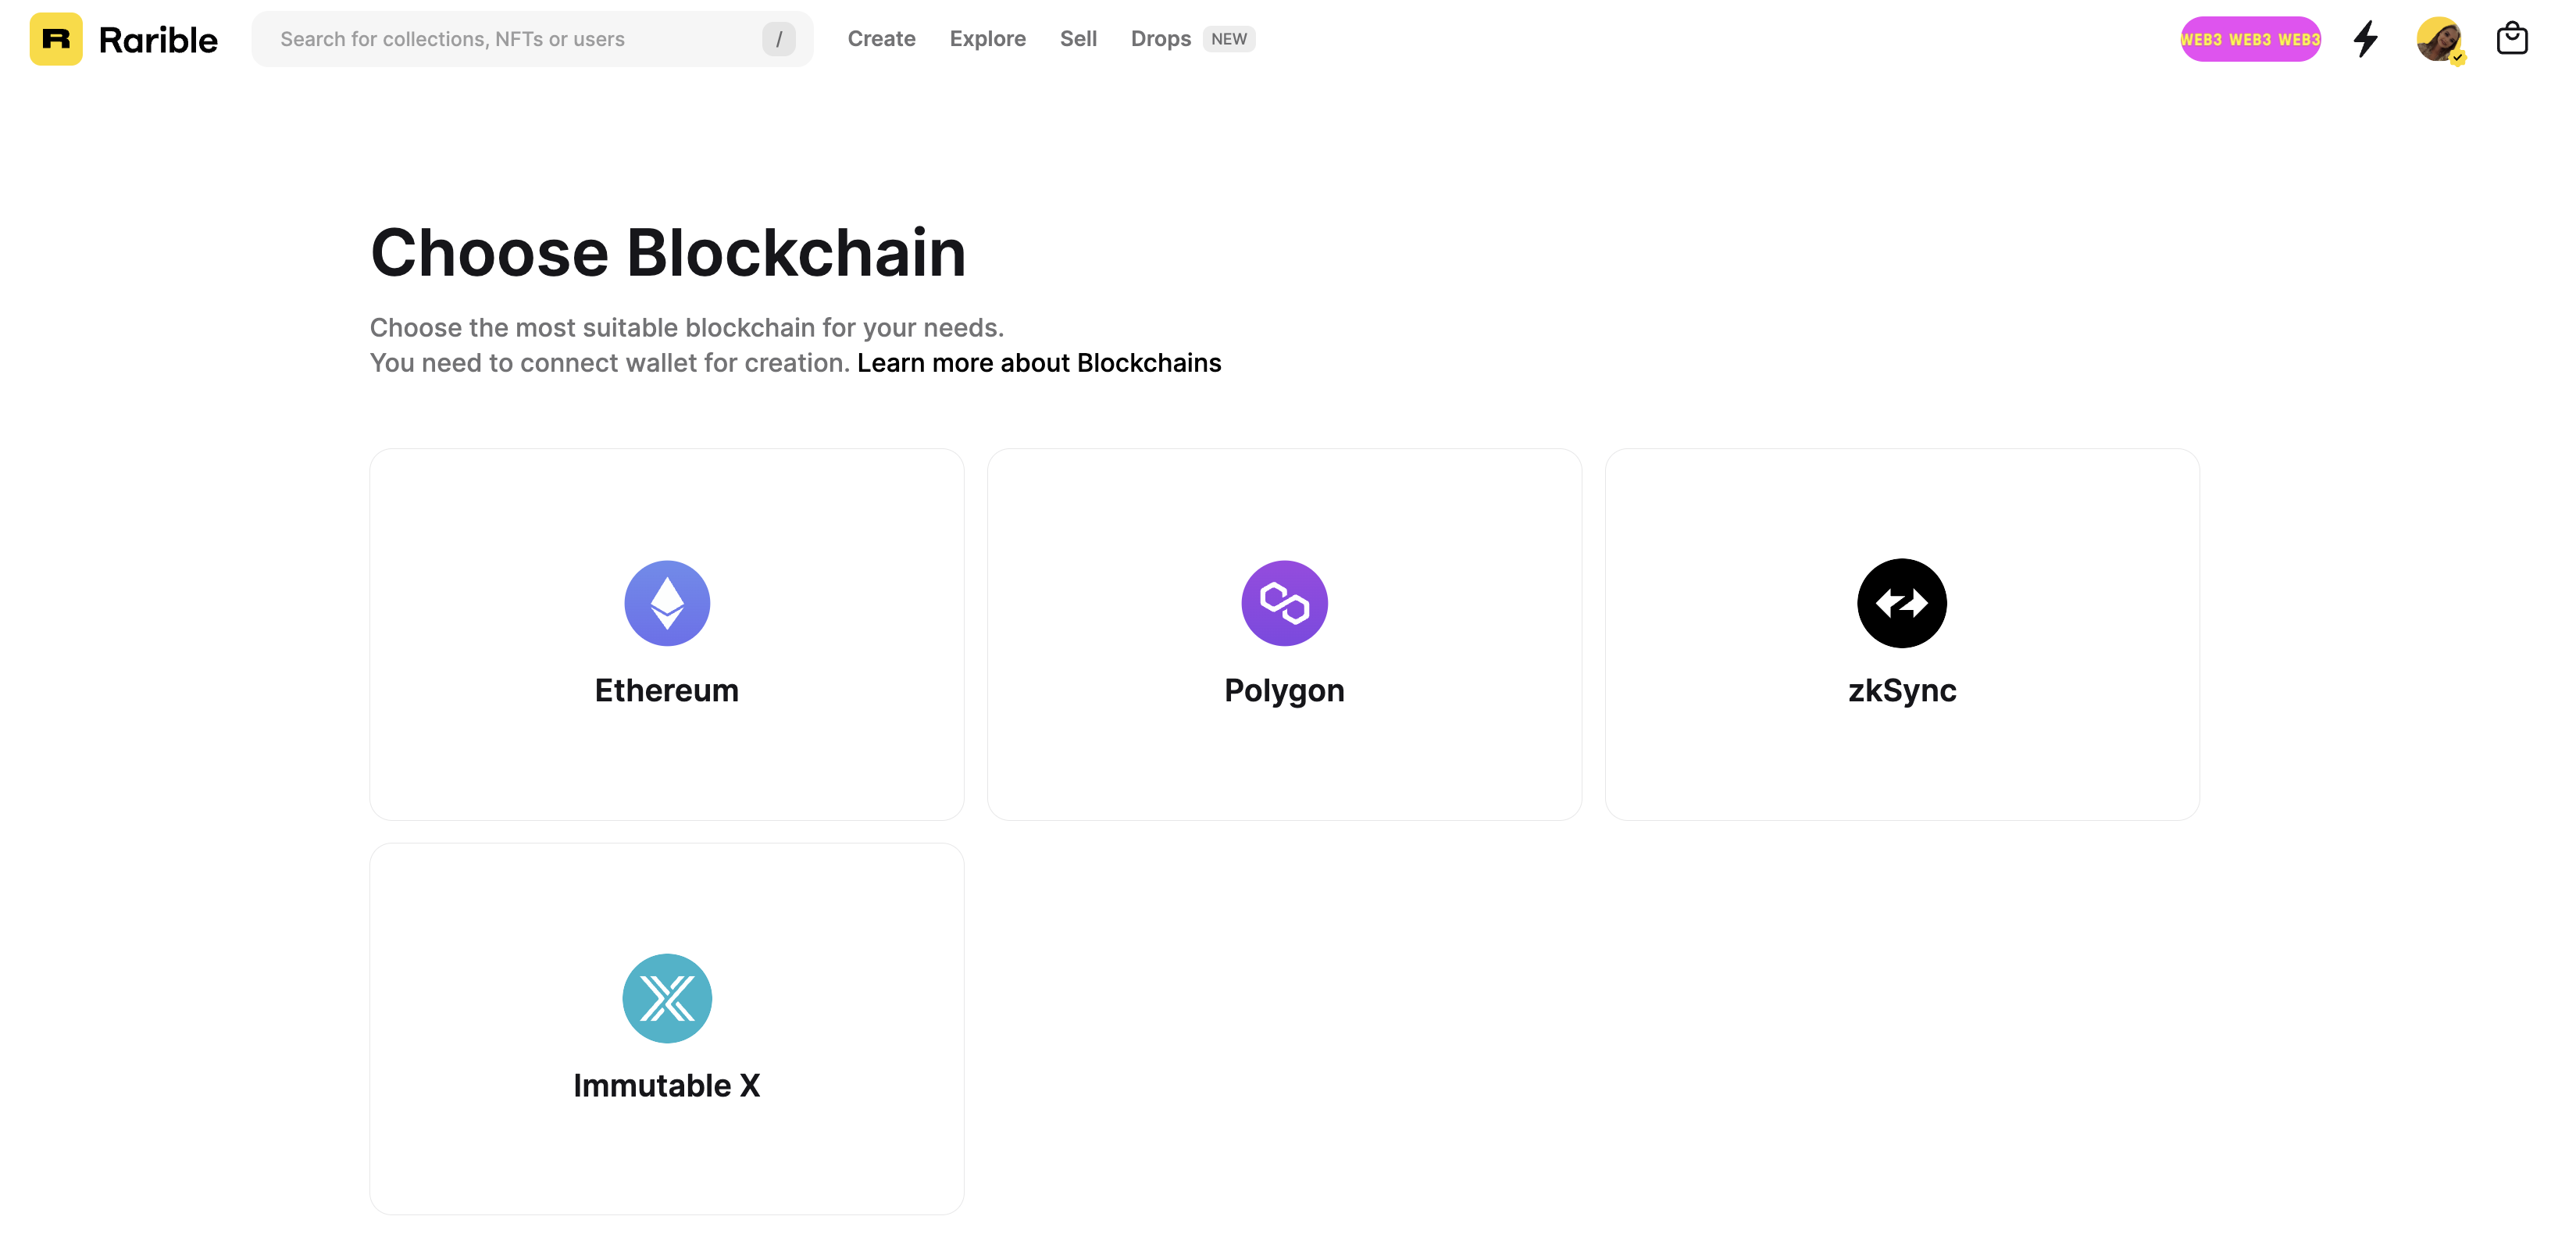Open Learn more about Blockchains link

1039,363
